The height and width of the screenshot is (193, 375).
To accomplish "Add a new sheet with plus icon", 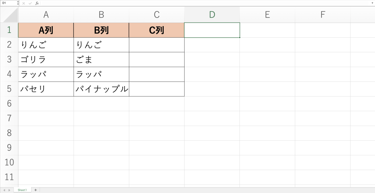I will coord(36,190).
